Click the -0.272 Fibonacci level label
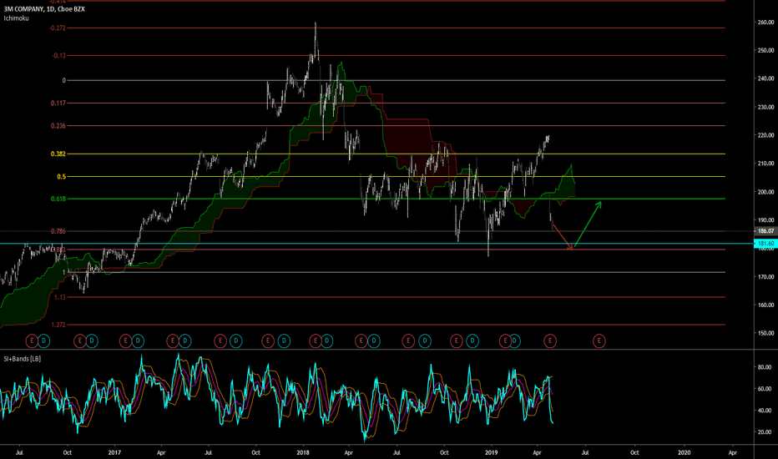 (58, 28)
